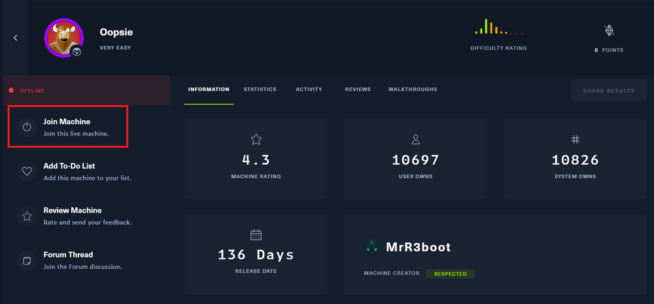Image resolution: width=654 pixels, height=304 pixels.
Task: Click the system owns hash icon
Action: pos(575,139)
